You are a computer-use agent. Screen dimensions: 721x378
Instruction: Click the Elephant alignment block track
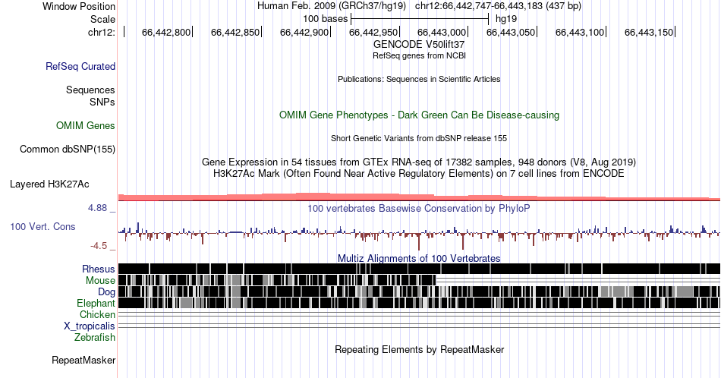pyautogui.click(x=419, y=303)
